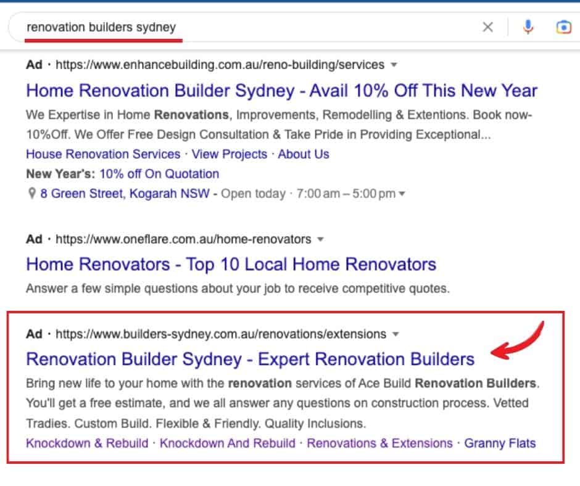This screenshot has width=580, height=486.
Task: Click the "10% off On Quotation" offer link
Action: (159, 174)
